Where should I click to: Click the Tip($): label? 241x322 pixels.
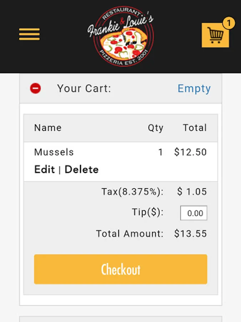point(148,212)
